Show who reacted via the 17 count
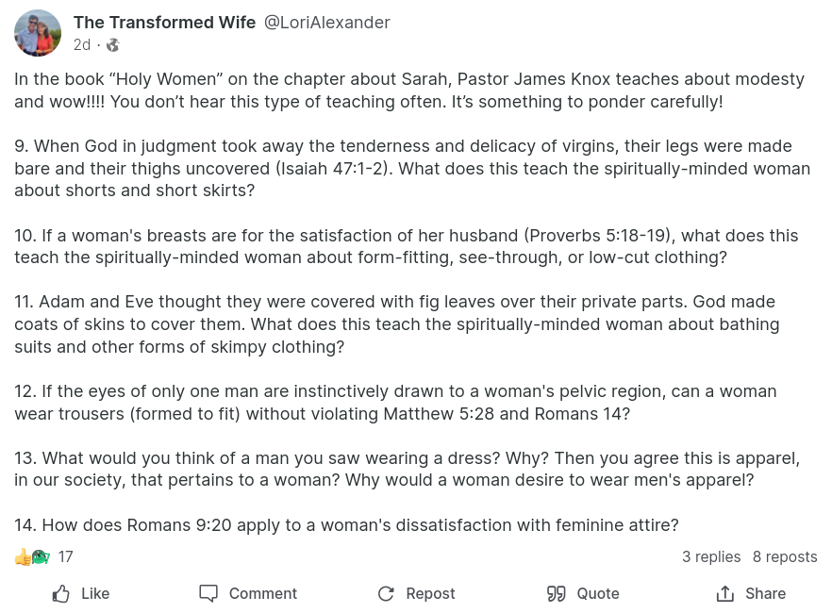 (66, 557)
